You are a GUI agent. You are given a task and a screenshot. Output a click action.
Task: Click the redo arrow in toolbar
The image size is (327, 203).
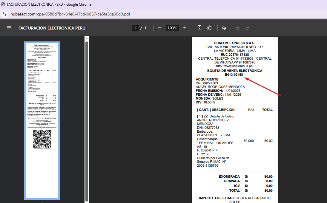pyautogui.click(x=247, y=28)
